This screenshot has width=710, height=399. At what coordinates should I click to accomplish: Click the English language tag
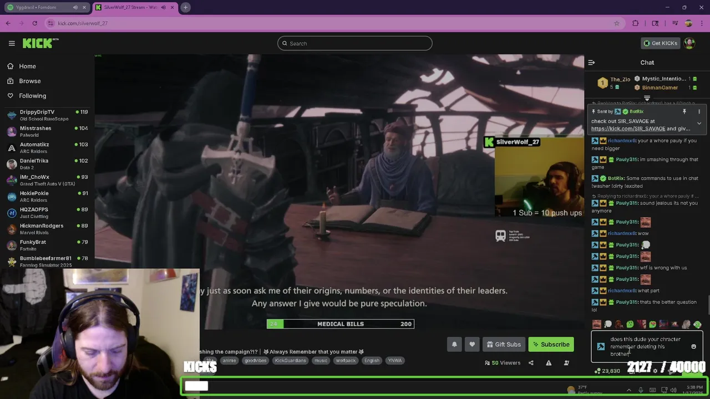tap(372, 361)
